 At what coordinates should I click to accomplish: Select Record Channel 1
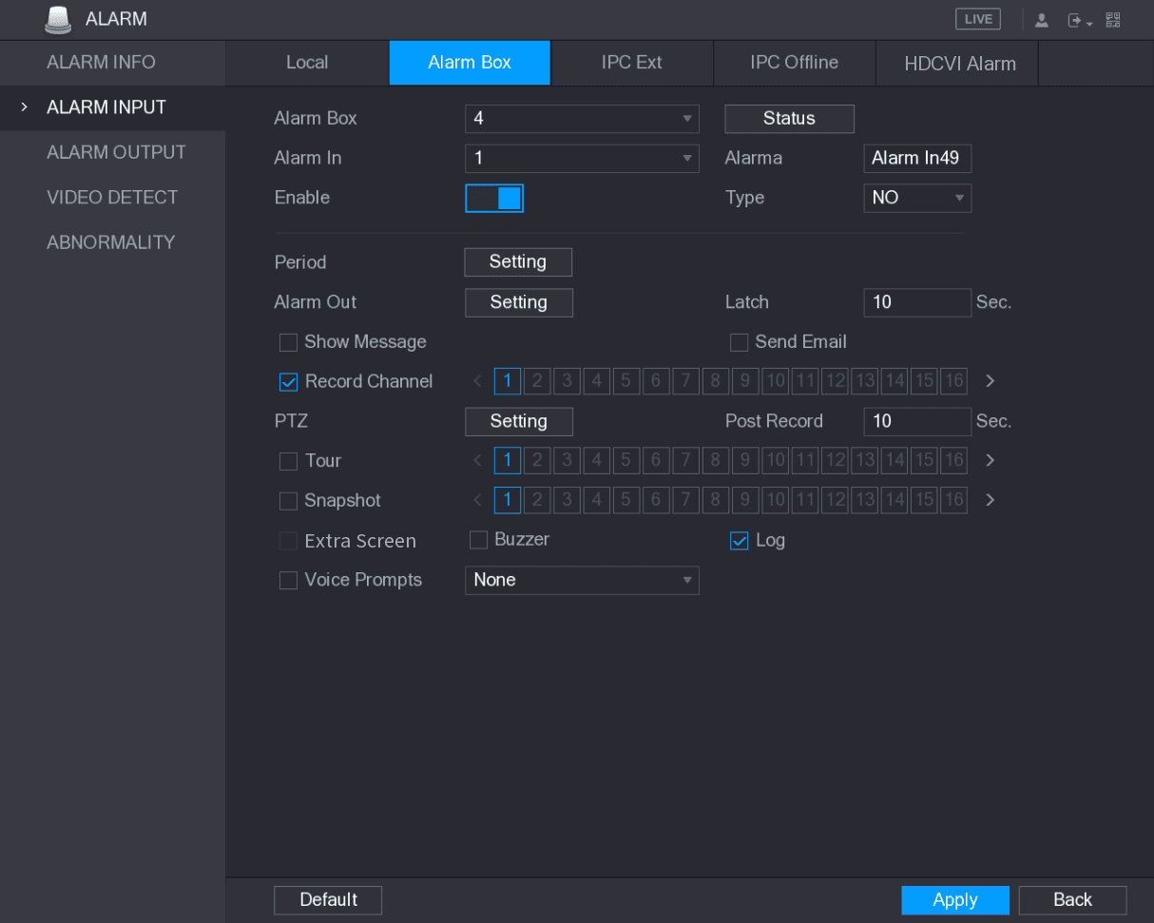(508, 382)
